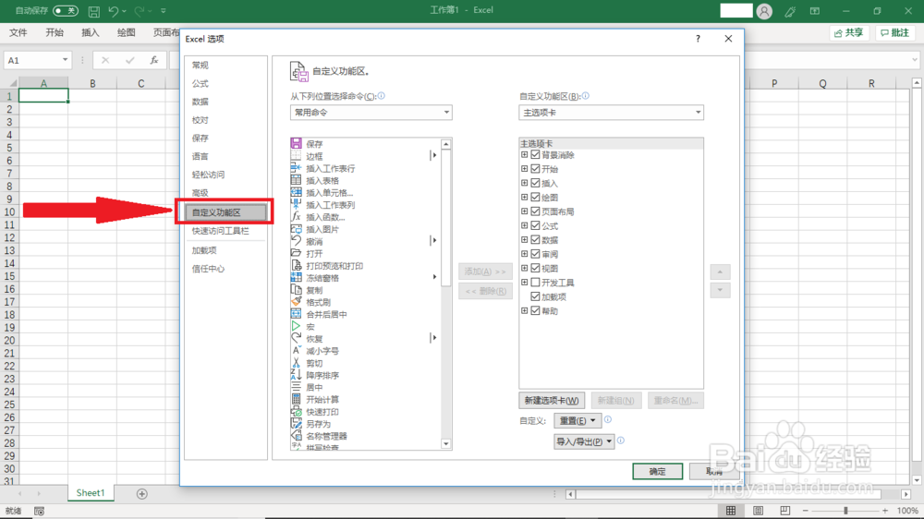This screenshot has width=924, height=519.
Task: Click the zoom slider handle in status bar
Action: pyautogui.click(x=845, y=511)
